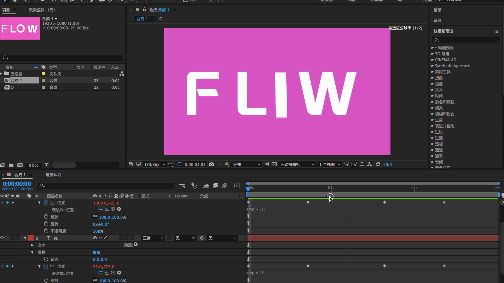Image resolution: width=504 pixels, height=283 pixels.
Task: Select the FLOW composition thumbnail
Action: 20,28
